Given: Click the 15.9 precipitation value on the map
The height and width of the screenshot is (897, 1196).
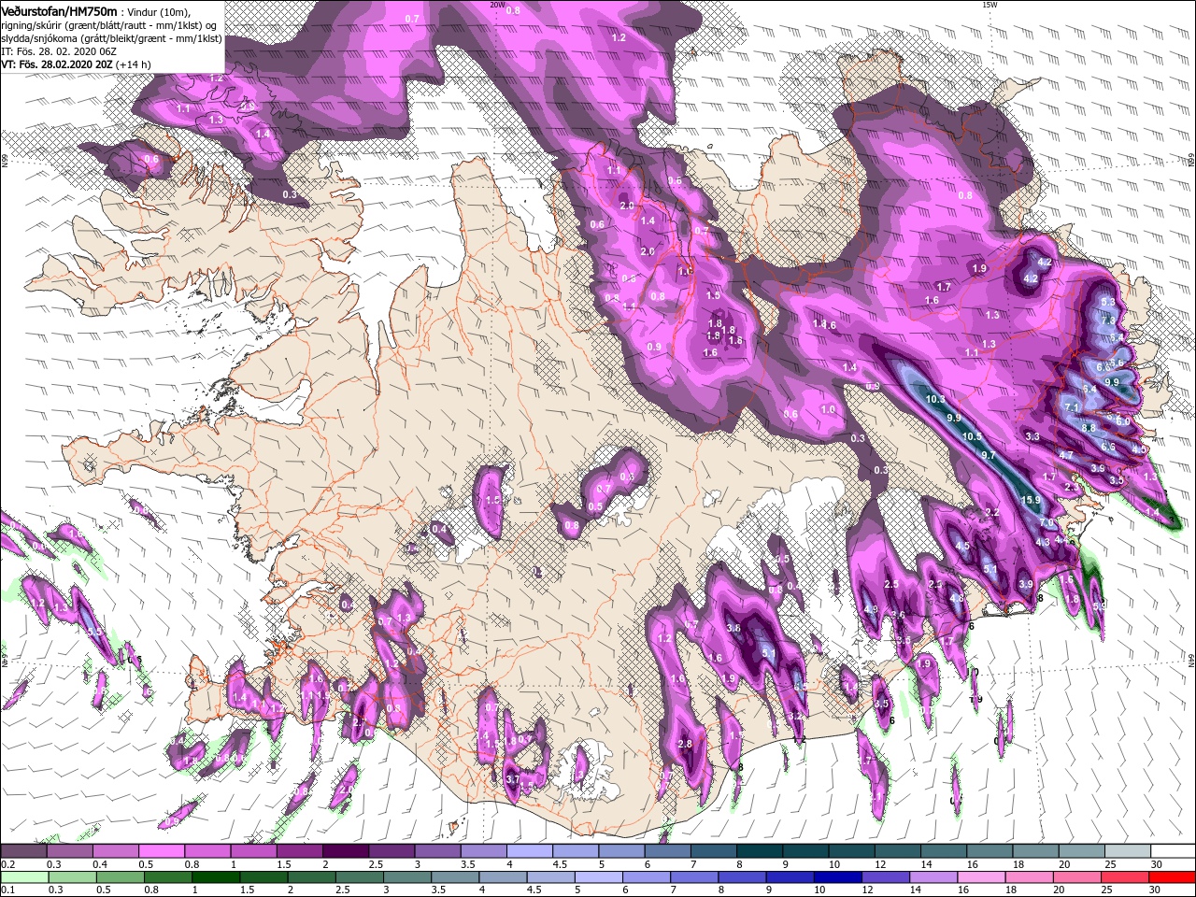Looking at the screenshot, I should 1031,501.
